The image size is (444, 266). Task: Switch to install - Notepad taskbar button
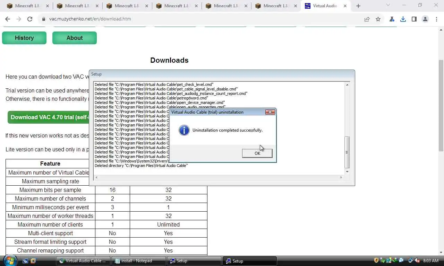coord(139,261)
